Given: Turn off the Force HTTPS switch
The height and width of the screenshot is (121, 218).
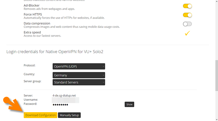Looking at the screenshot, I should tap(187, 15).
